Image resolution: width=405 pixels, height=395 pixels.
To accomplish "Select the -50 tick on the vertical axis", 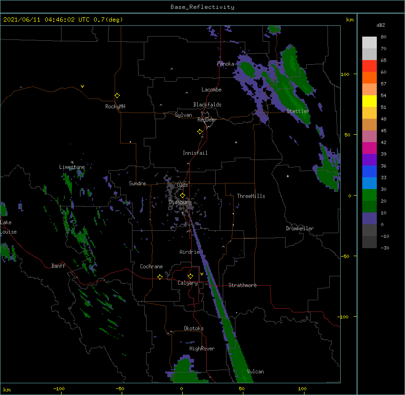I will [345, 256].
